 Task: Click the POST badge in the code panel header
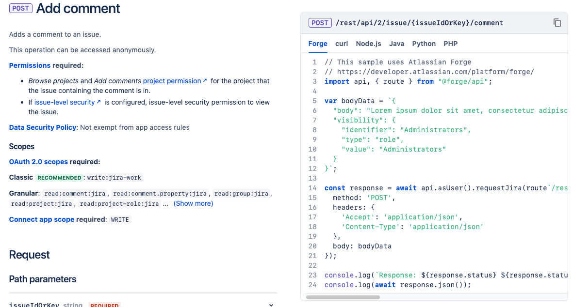(320, 23)
